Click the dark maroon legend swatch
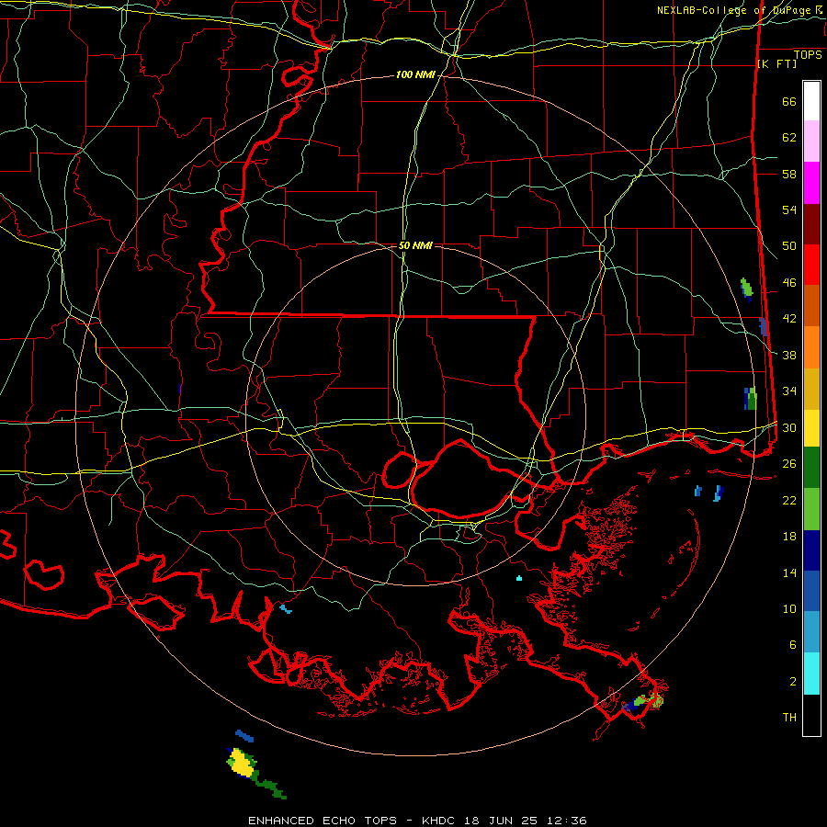Screen dimensions: 827x827 (x=811, y=224)
